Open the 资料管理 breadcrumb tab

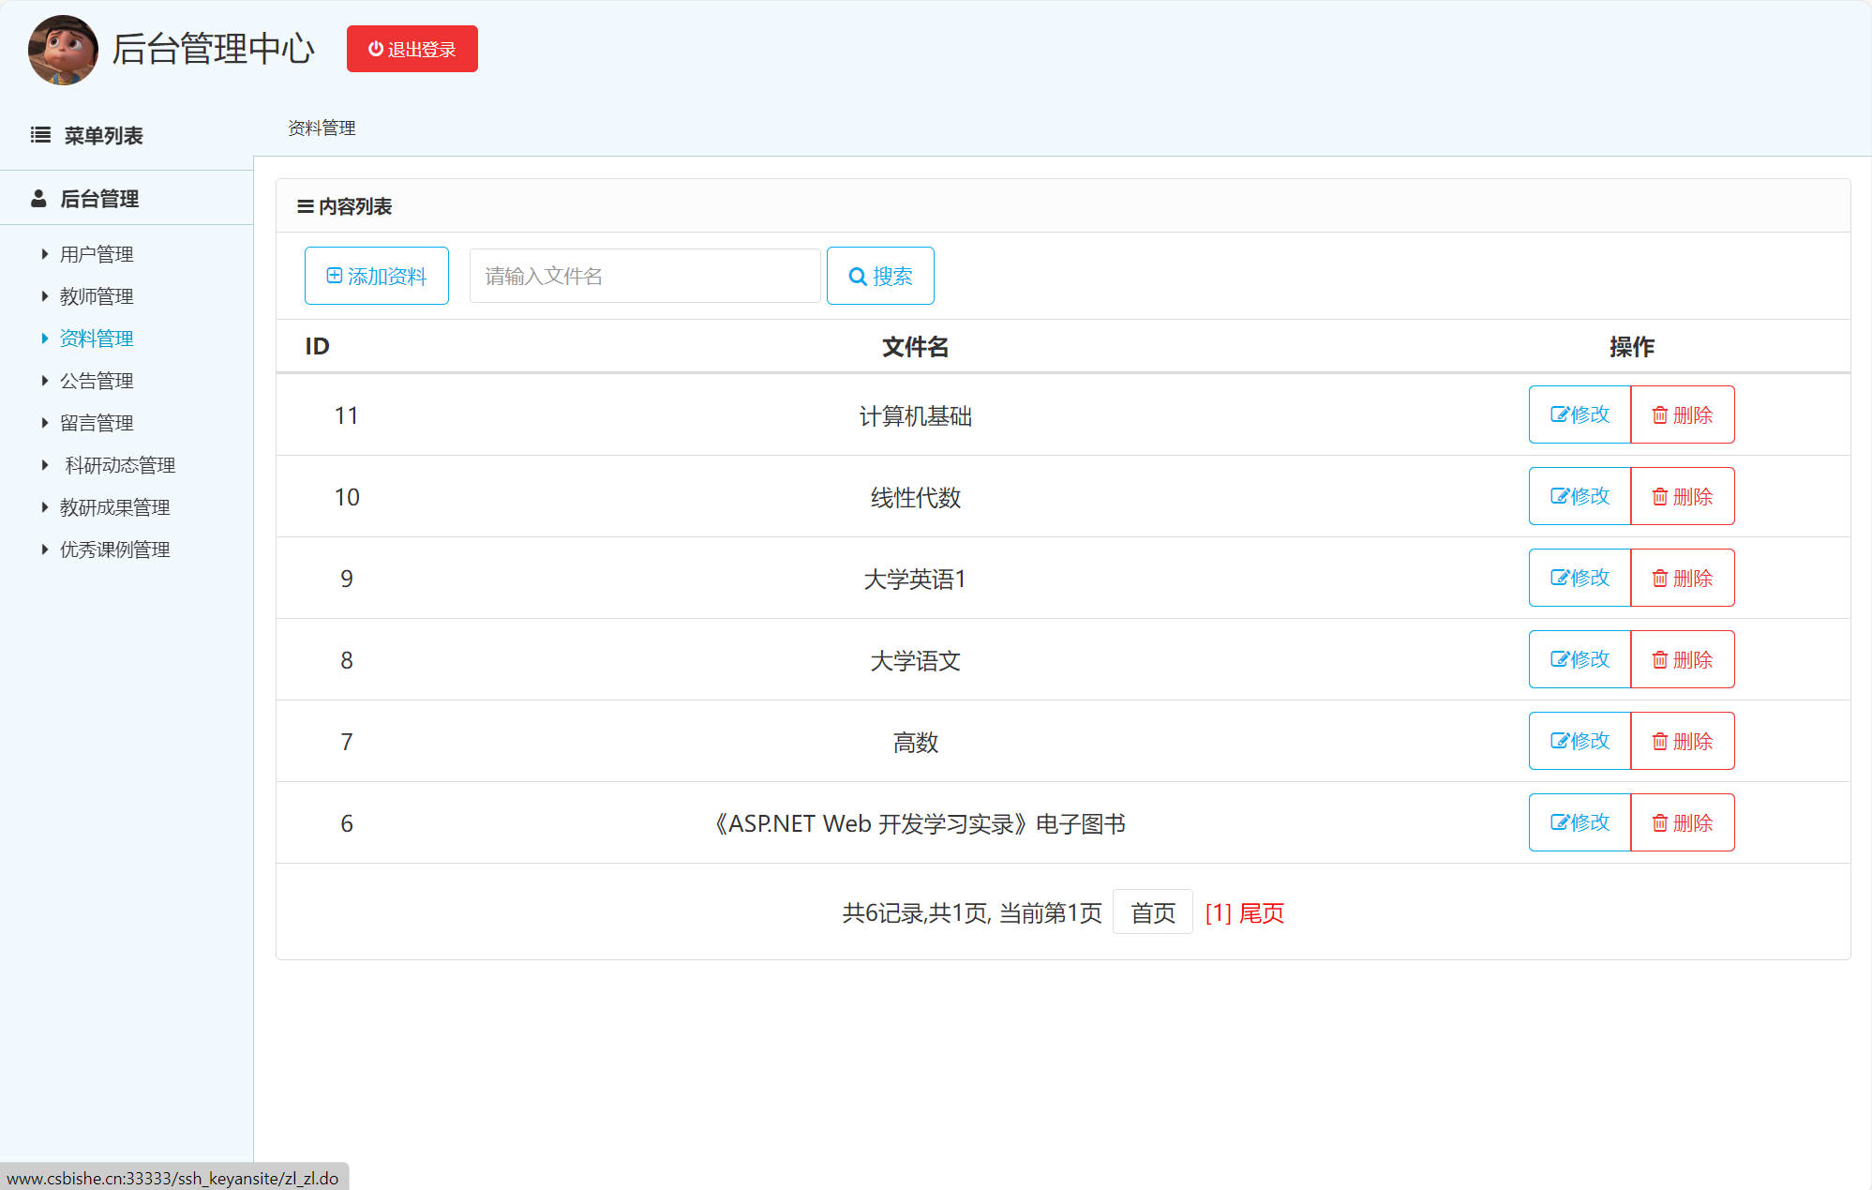(x=322, y=128)
